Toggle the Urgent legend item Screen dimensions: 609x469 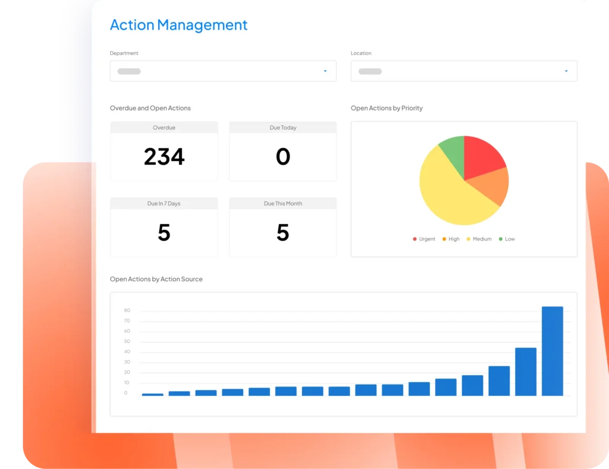(x=424, y=239)
